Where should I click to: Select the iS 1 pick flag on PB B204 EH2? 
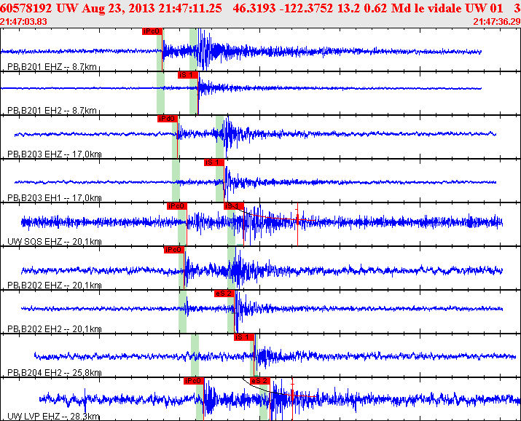(x=244, y=337)
